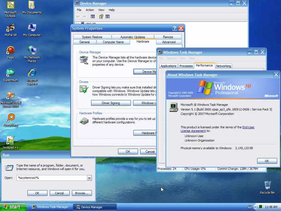Click 'CPU Usage: 0%' status bar entry
This screenshot has width=281, height=211.
coord(195,169)
